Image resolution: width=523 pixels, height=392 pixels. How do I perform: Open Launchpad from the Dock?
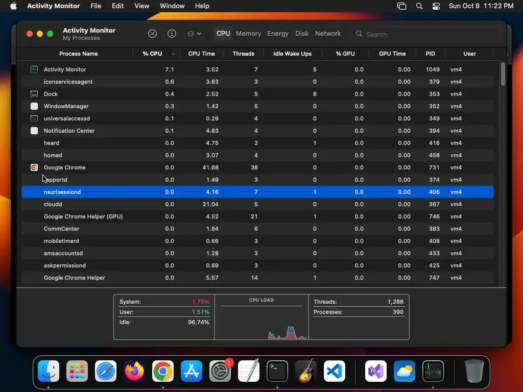(x=77, y=371)
